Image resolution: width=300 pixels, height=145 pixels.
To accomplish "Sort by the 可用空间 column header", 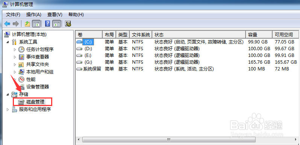I will coord(285,35).
